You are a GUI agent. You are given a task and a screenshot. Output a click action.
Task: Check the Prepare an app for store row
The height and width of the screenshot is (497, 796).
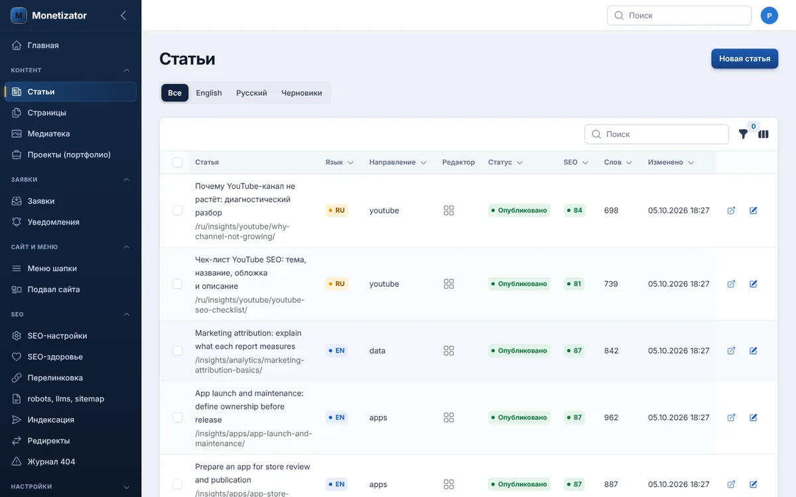pos(177,484)
